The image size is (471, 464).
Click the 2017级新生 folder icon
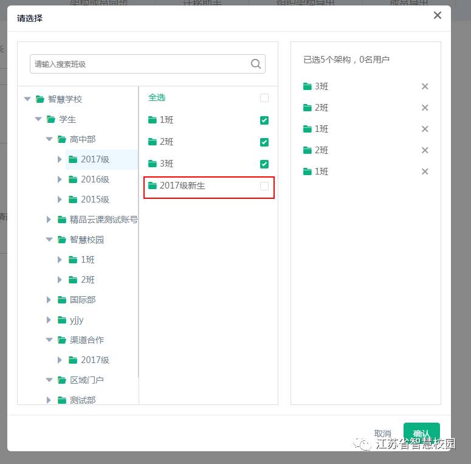point(153,185)
